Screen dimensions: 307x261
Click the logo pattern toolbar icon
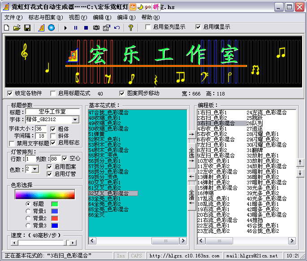pyautogui.click(x=41, y=28)
